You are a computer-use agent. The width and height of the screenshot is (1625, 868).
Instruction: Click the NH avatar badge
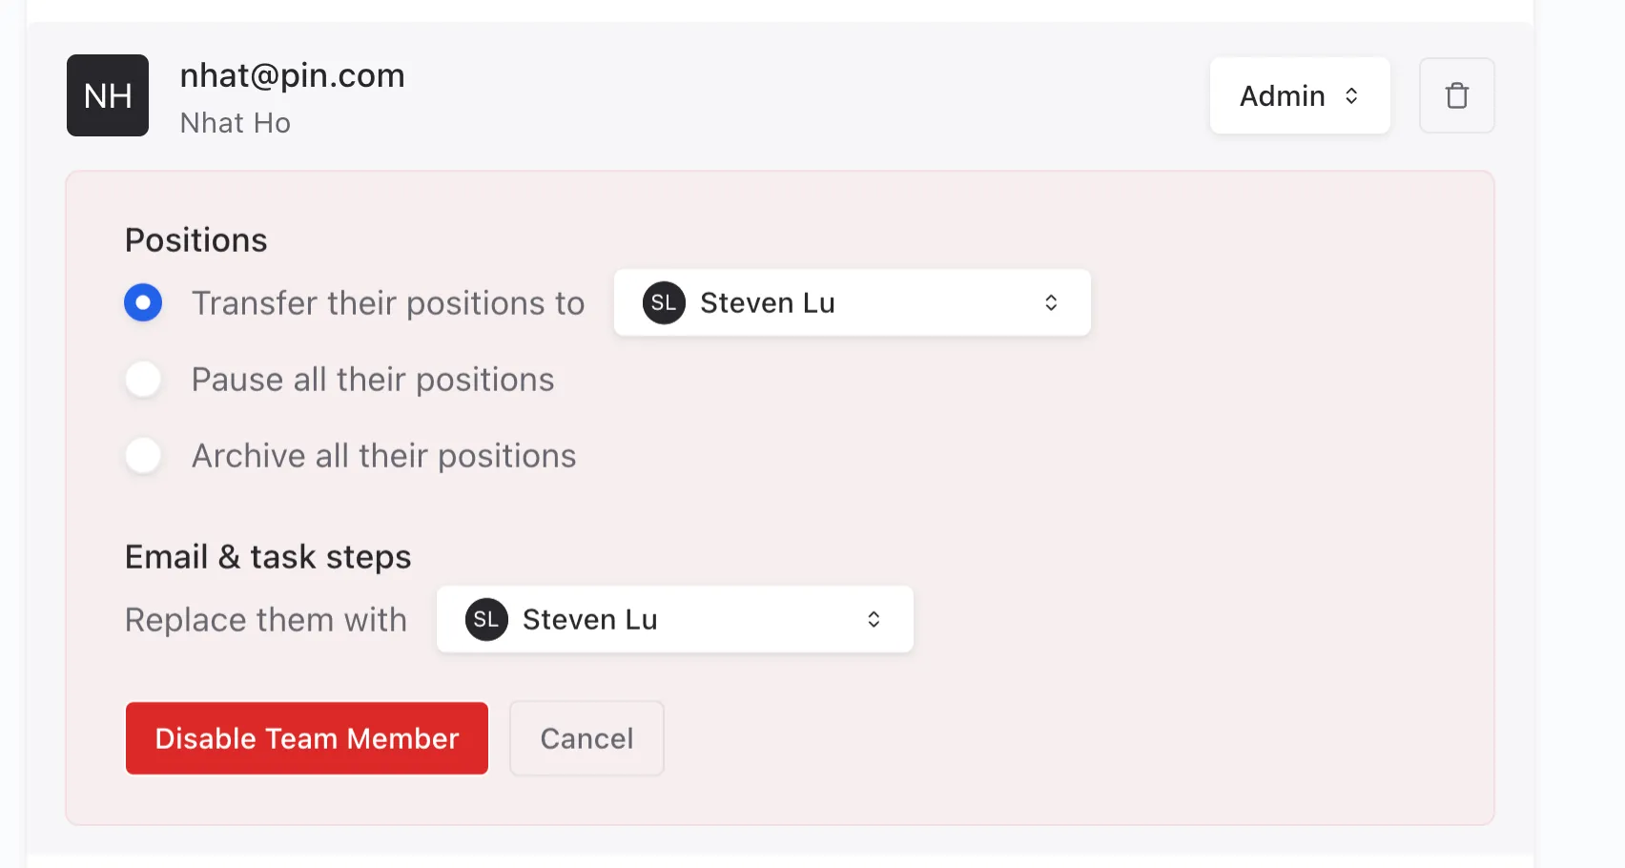108,95
